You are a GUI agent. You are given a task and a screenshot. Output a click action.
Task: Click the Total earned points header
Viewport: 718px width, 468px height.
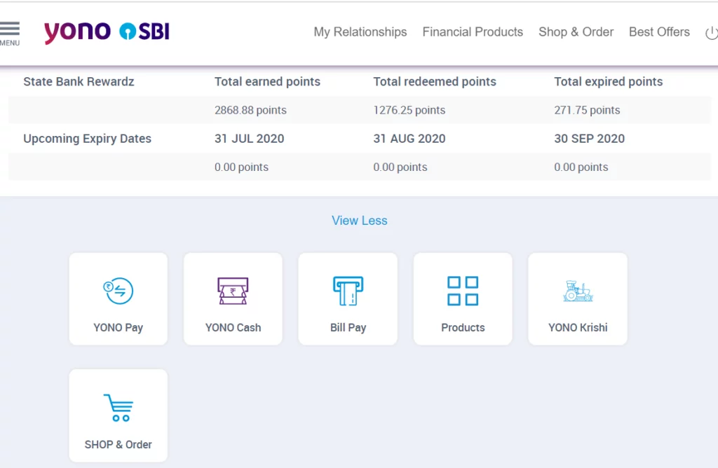[267, 81]
